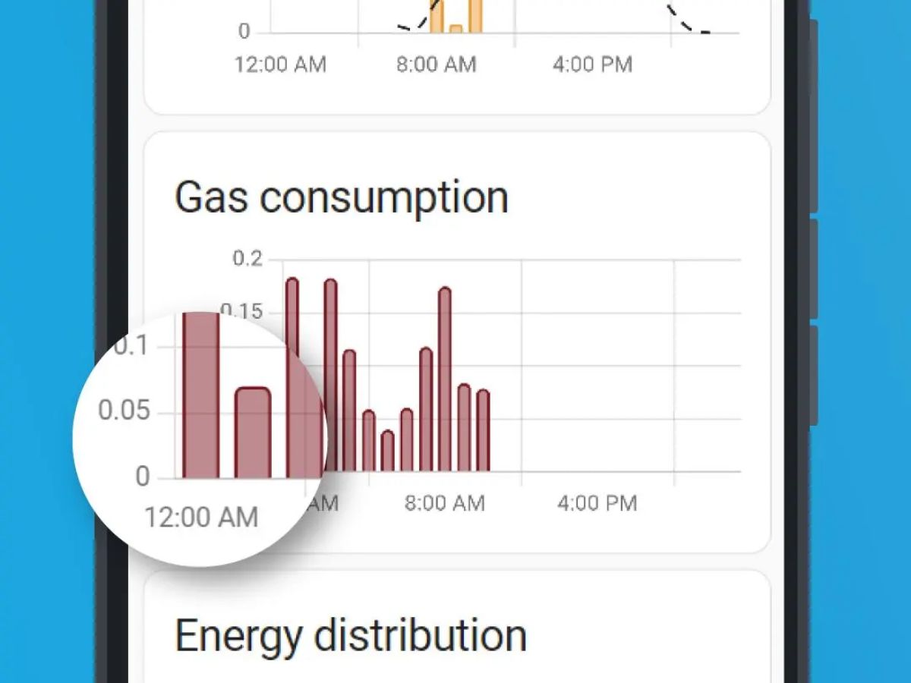Viewport: 911px width, 683px height.
Task: Open the Energy distribution card heading
Action: click(x=351, y=635)
